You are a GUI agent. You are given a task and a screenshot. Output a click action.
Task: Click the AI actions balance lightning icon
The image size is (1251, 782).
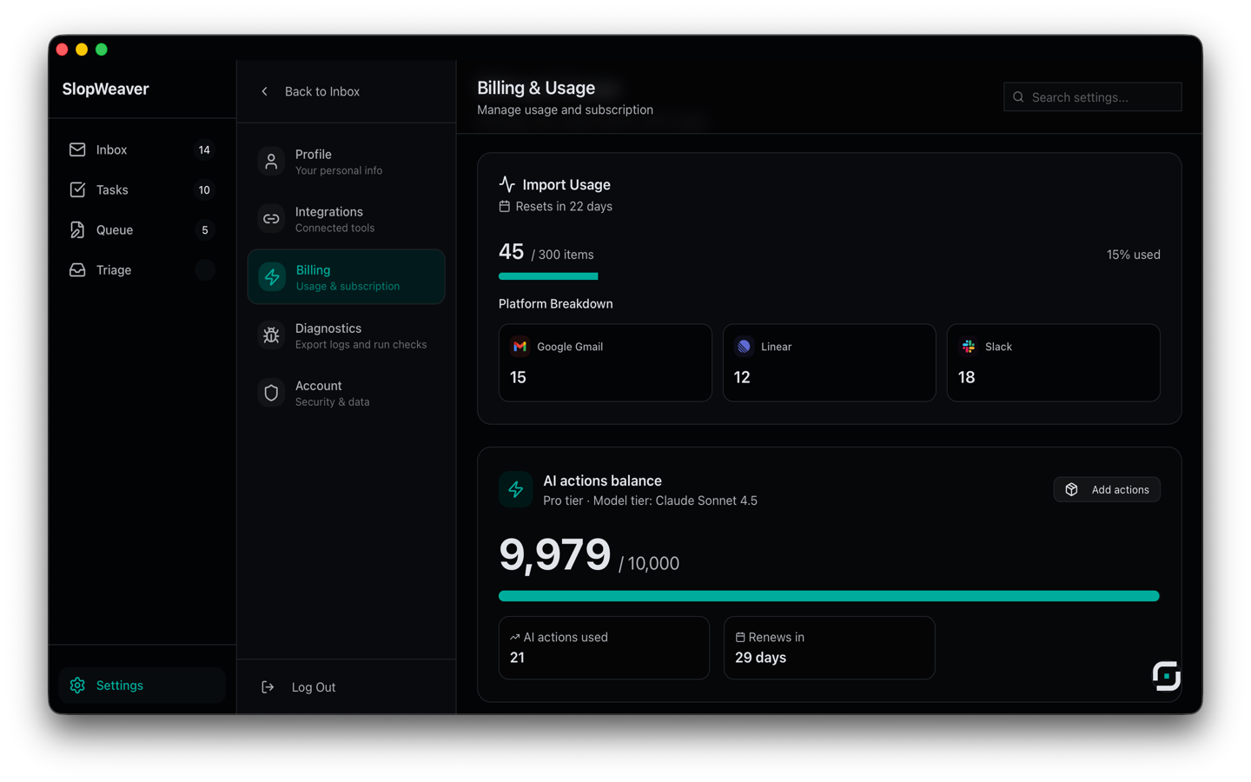515,489
